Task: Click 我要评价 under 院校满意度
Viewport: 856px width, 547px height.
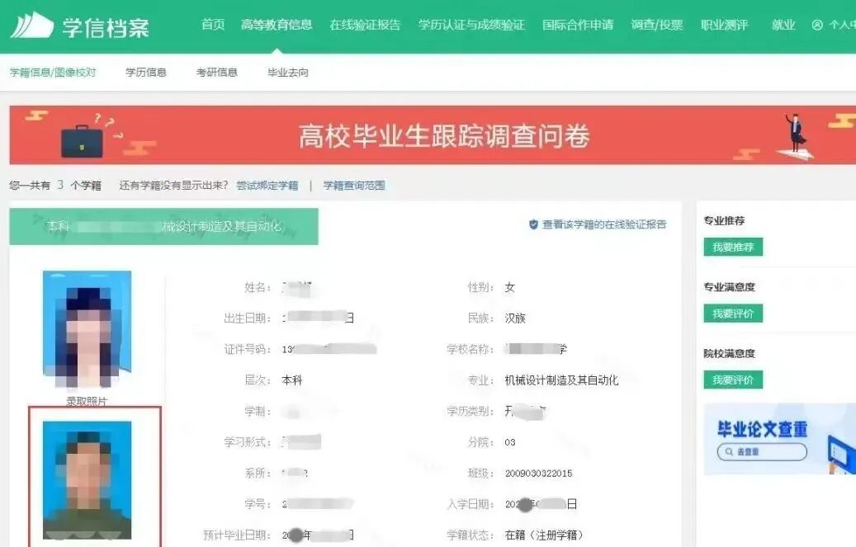Action: click(x=733, y=380)
